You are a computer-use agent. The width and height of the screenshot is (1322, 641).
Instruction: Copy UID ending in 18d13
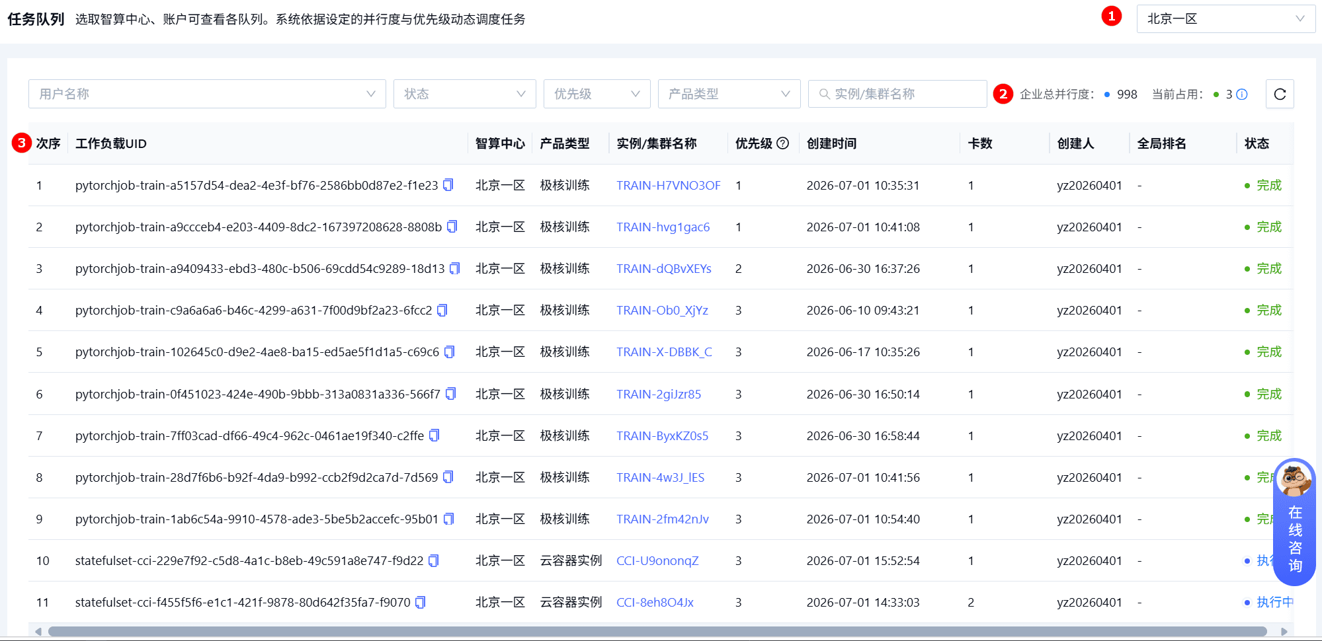[x=455, y=268]
